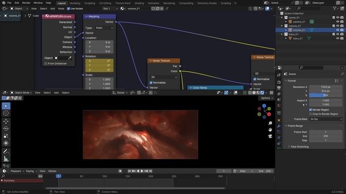Screen dimensions: 346x194
Task: Switch to the Modeling workspace tab
Action: 75,3
